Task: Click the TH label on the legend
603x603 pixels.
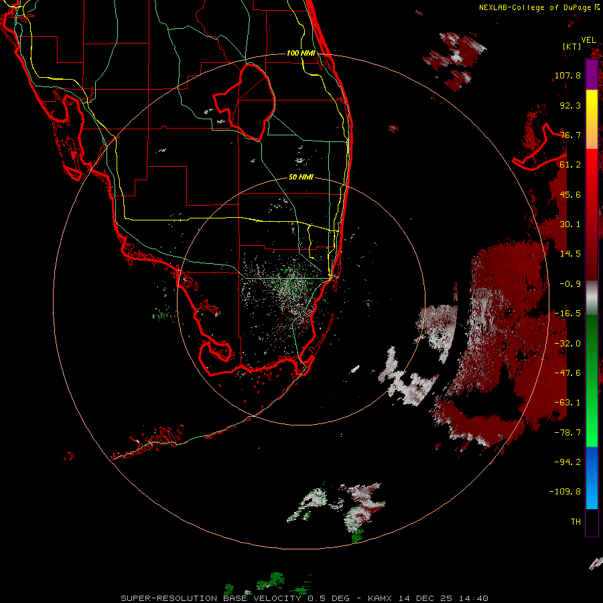Action: pyautogui.click(x=576, y=522)
